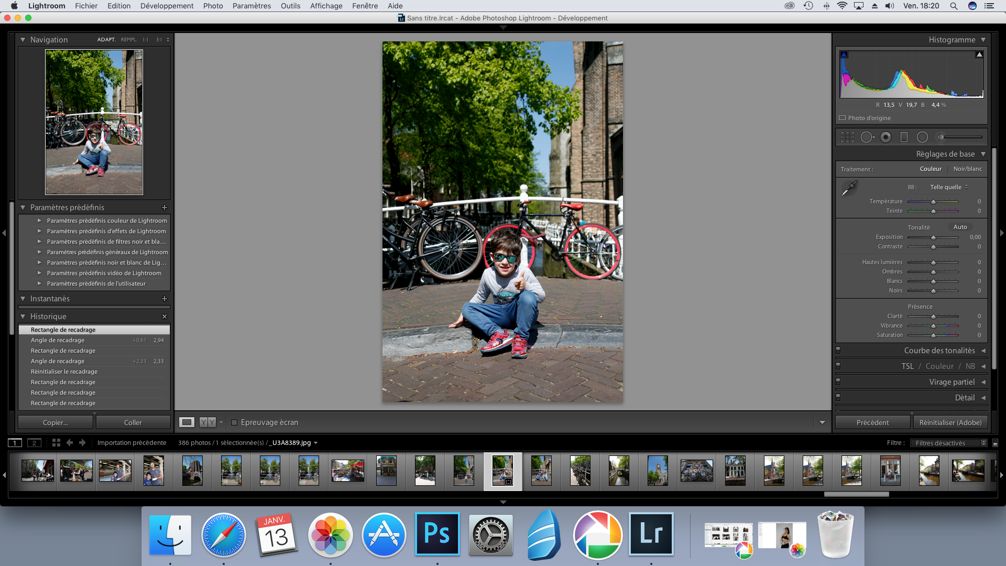Open Safari from the Dock
Image resolution: width=1006 pixels, height=566 pixels.
(224, 534)
